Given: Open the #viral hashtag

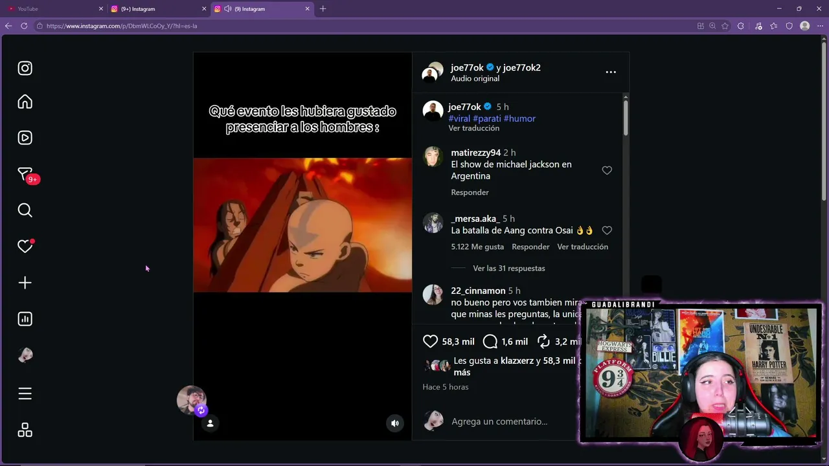Looking at the screenshot, I should coord(459,118).
